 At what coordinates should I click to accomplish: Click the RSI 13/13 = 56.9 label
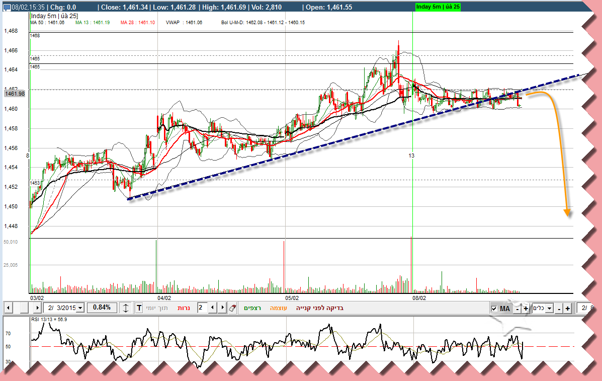(x=49, y=319)
